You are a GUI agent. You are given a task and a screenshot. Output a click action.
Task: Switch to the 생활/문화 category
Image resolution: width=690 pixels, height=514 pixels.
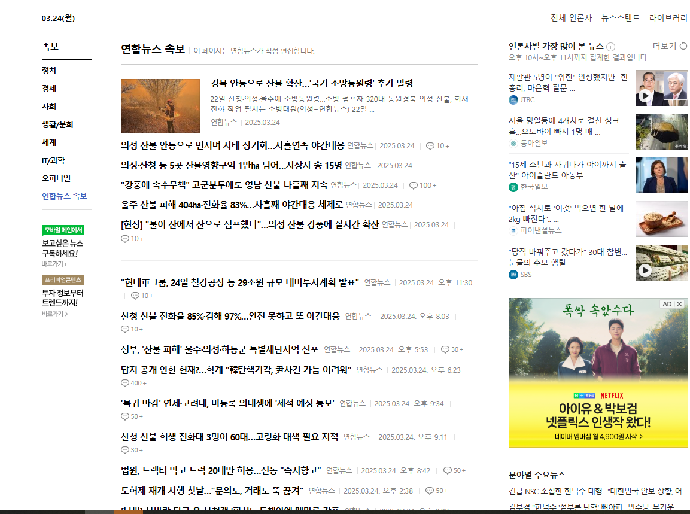tap(57, 124)
